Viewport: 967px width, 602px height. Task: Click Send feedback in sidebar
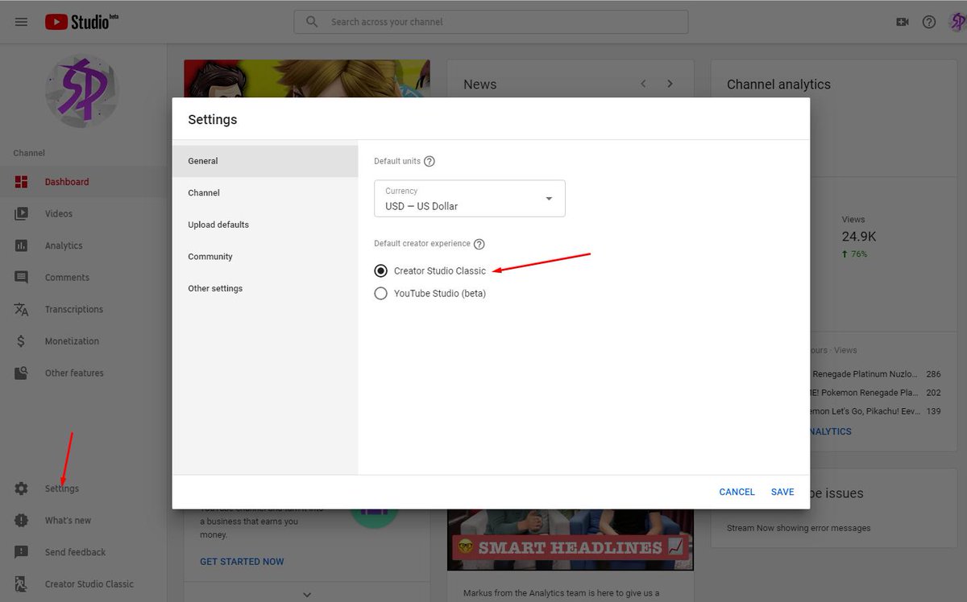coord(75,552)
